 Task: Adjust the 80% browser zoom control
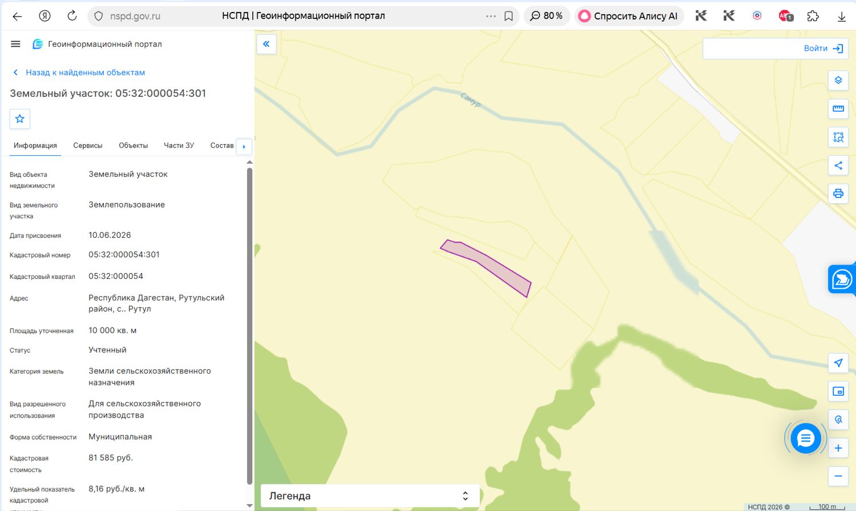tap(547, 16)
